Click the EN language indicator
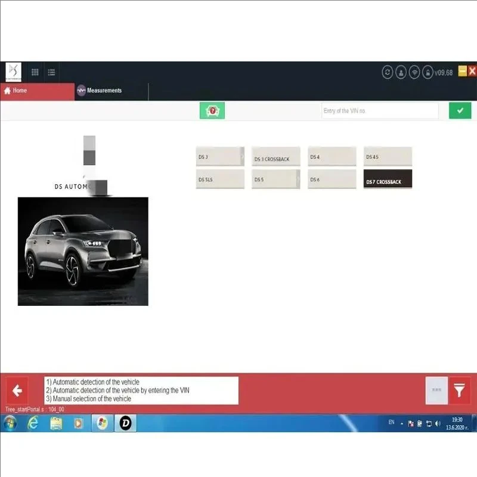Screen dimensions: 477x477 pyautogui.click(x=391, y=422)
